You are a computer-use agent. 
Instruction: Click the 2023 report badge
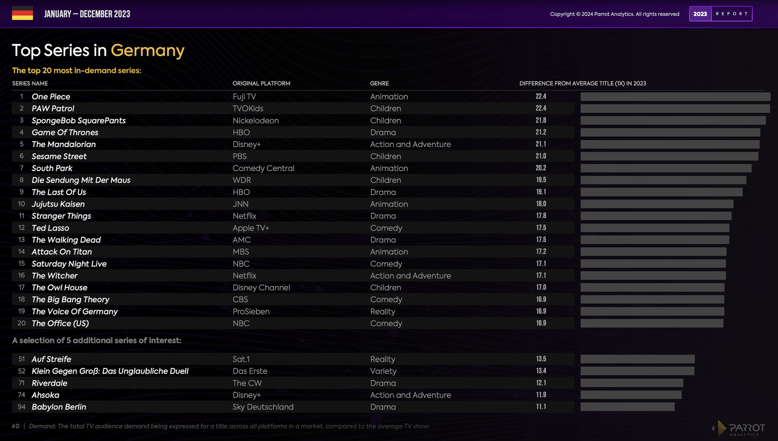[x=720, y=14]
